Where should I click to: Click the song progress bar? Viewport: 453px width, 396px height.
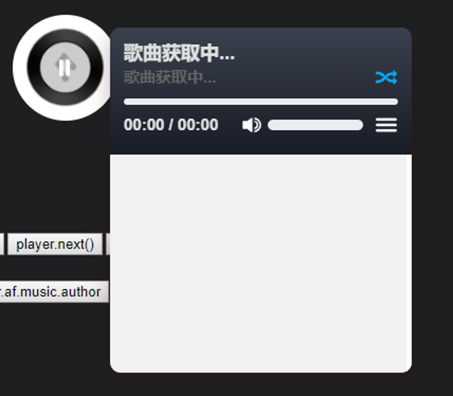(261, 101)
